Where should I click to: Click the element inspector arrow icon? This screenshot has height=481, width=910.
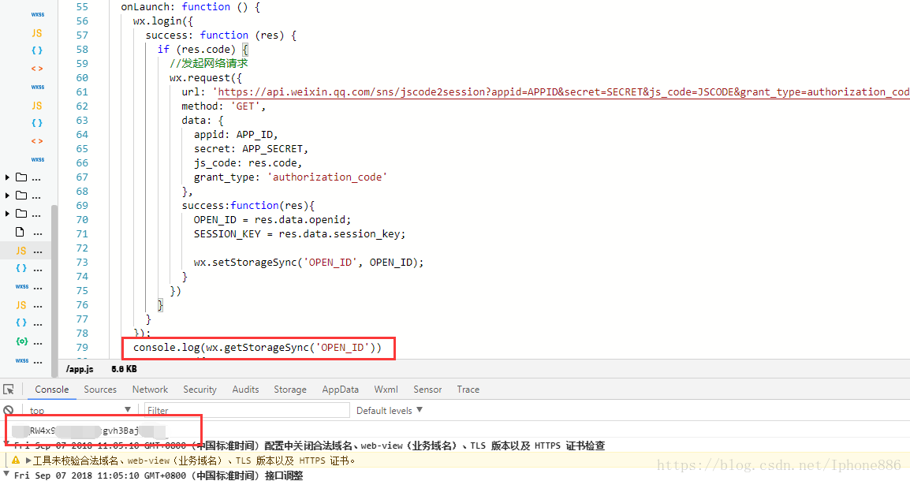[8, 390]
